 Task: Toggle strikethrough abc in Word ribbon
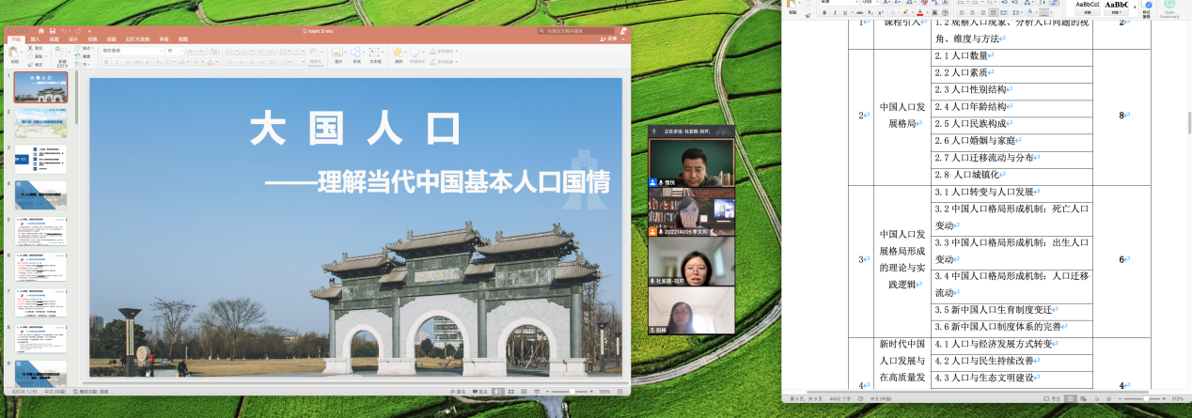coord(859,13)
